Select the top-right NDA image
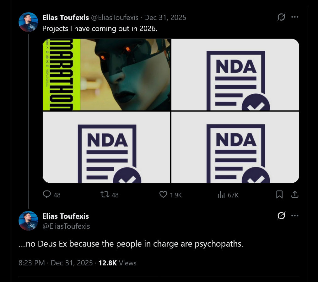This screenshot has height=282, width=318. tap(235, 75)
